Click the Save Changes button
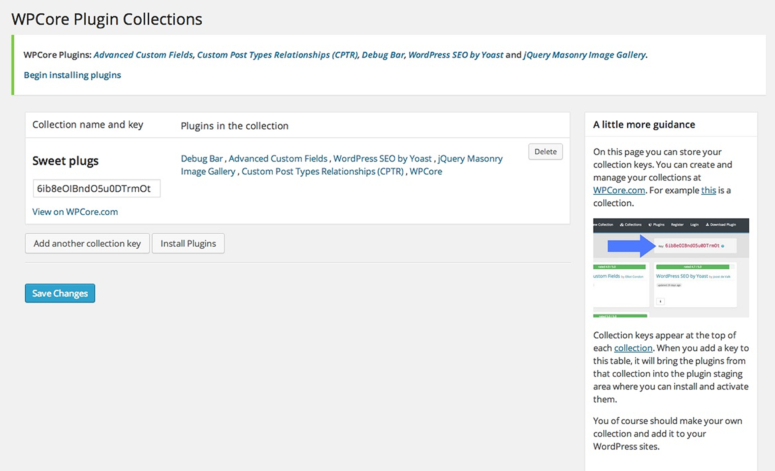Viewport: 775px width, 471px height. pos(60,293)
